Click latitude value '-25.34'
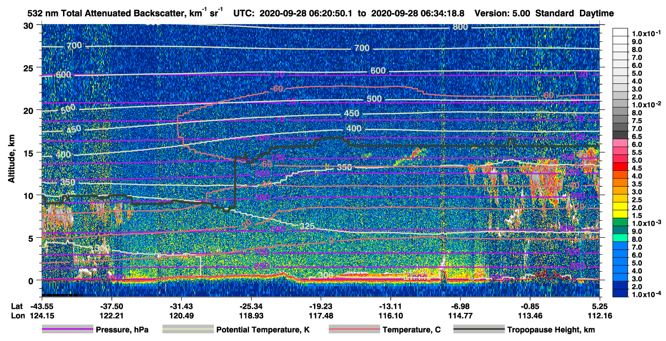The width and height of the screenshot is (666, 341). (x=251, y=306)
